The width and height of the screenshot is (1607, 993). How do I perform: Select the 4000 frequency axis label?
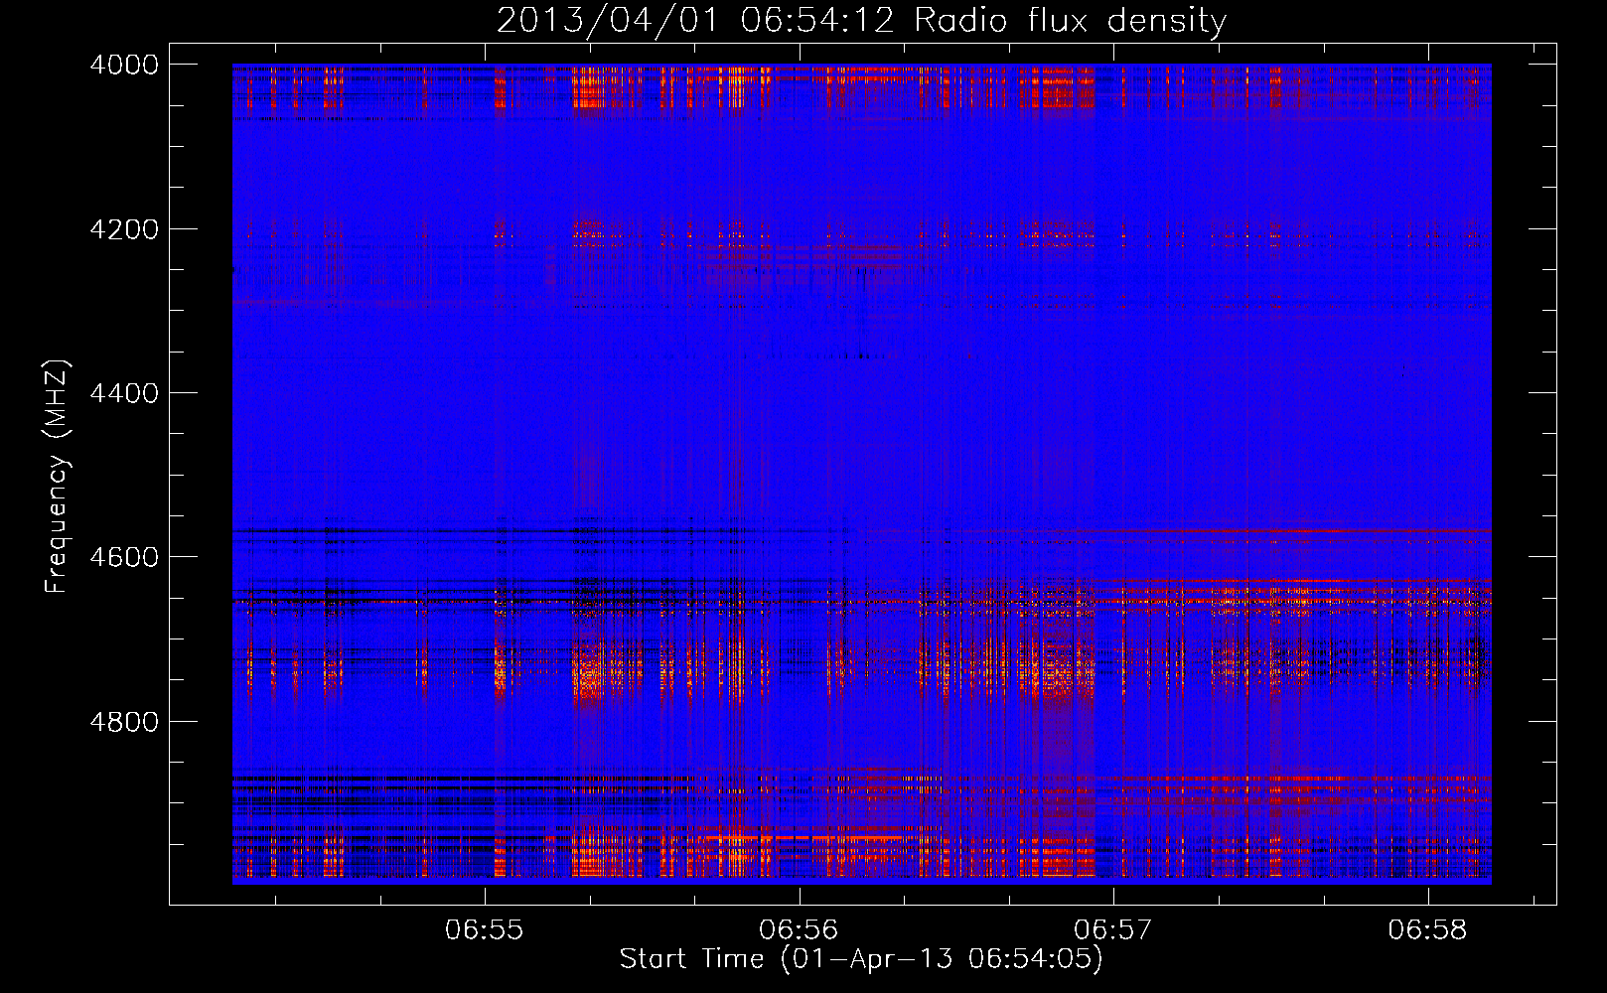tap(124, 65)
